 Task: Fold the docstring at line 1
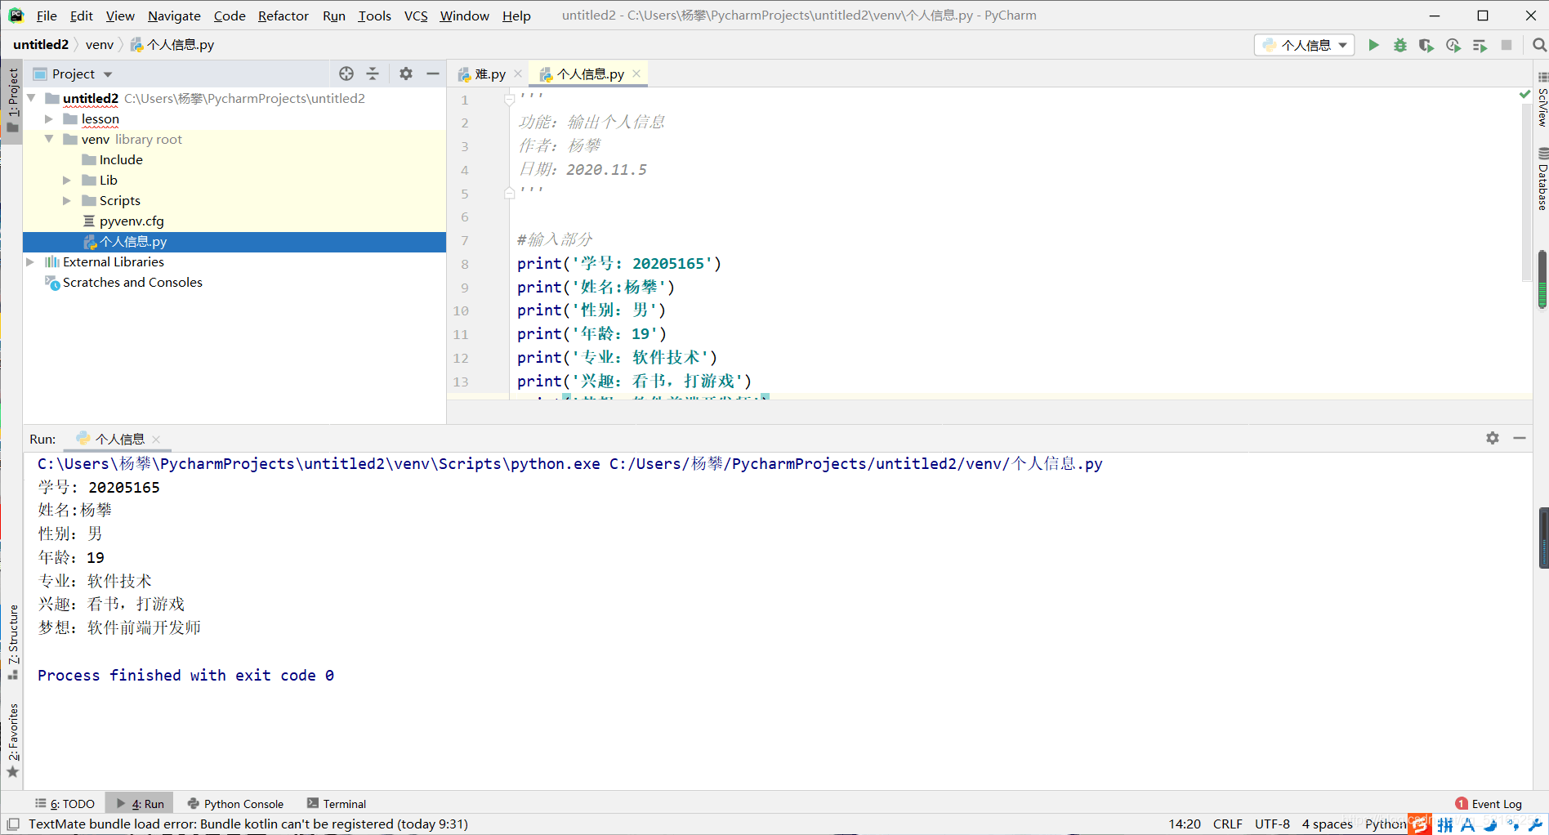pyautogui.click(x=509, y=99)
